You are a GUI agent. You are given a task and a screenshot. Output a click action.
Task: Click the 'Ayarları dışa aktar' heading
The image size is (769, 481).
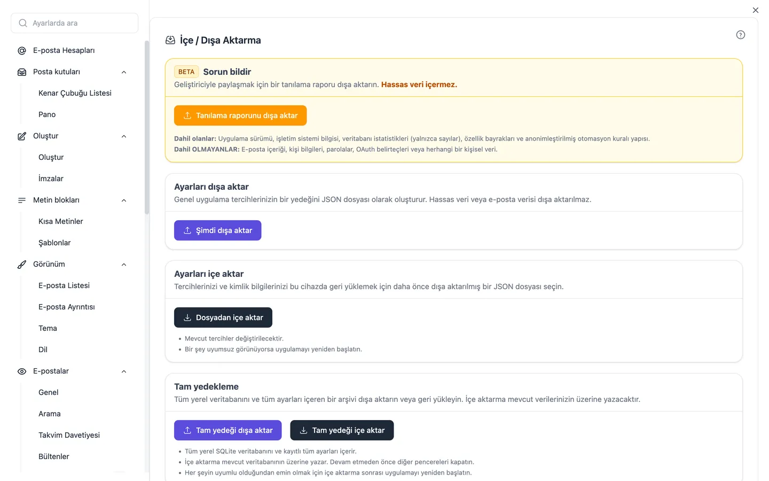[x=211, y=187]
